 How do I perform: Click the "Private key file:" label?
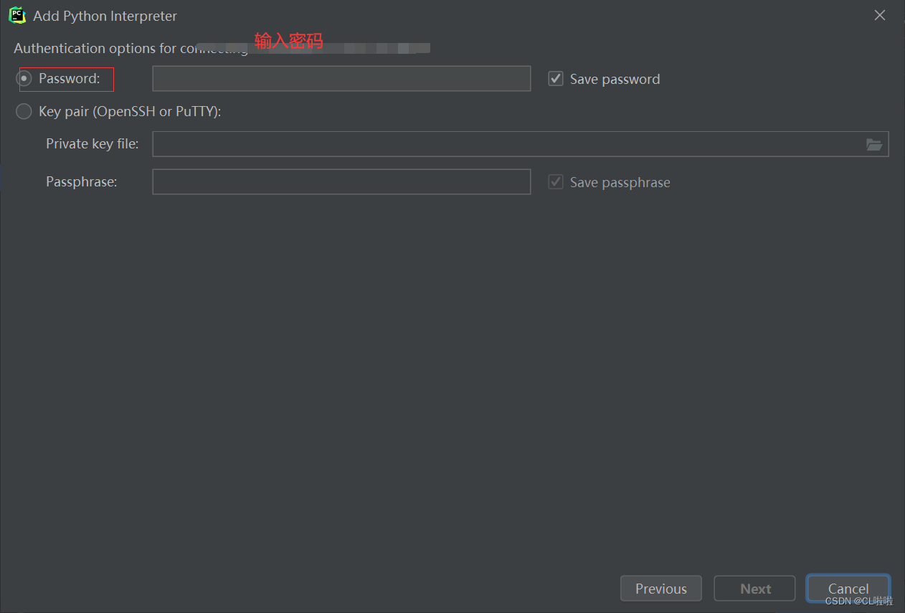(93, 143)
